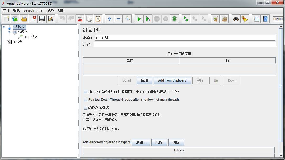Click the 清除 classpath button
This screenshot has height=160, width=285.
coord(176,142)
